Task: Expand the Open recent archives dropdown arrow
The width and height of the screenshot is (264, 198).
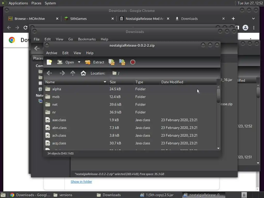Action: [79, 62]
